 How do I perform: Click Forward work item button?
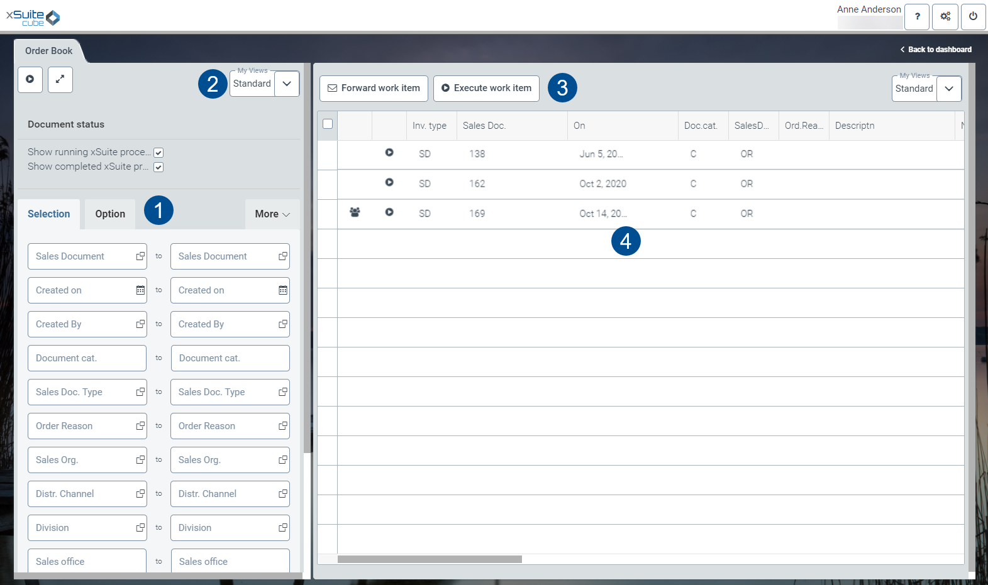click(374, 89)
